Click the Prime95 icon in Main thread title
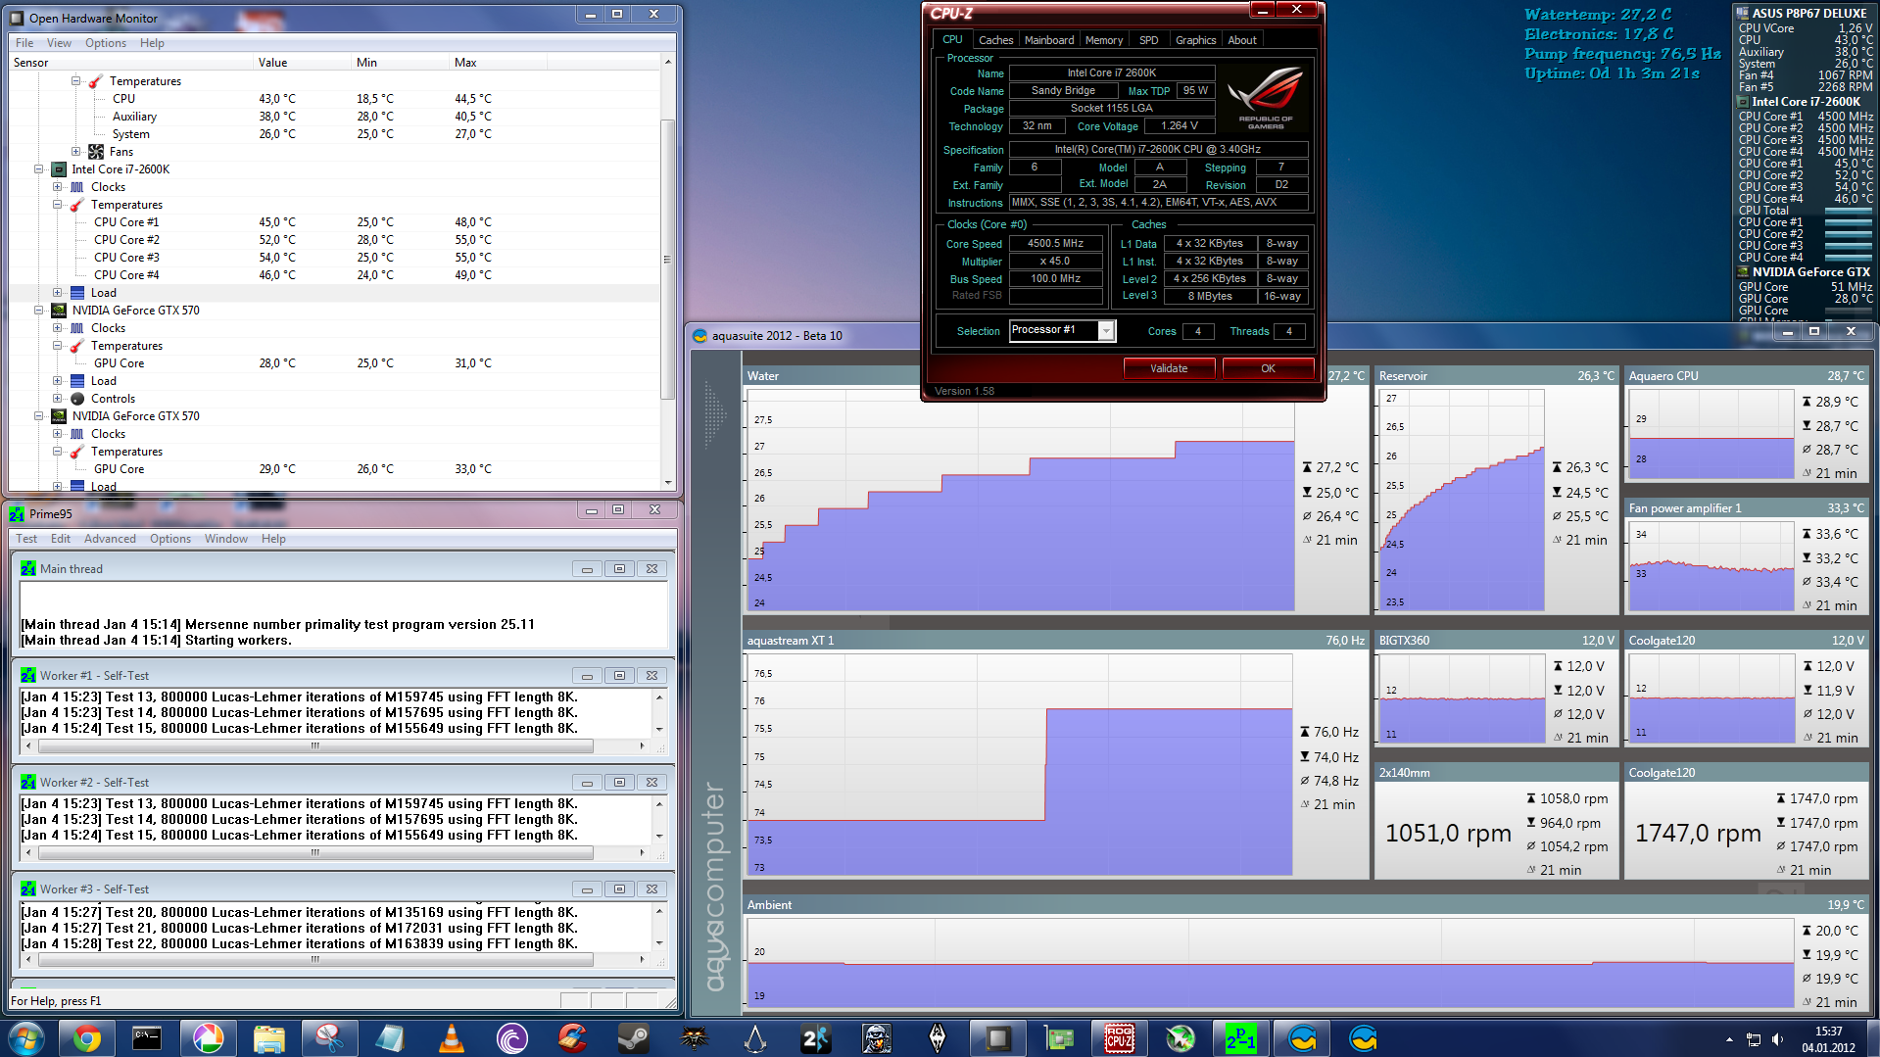The width and height of the screenshot is (1880, 1057). click(x=28, y=569)
